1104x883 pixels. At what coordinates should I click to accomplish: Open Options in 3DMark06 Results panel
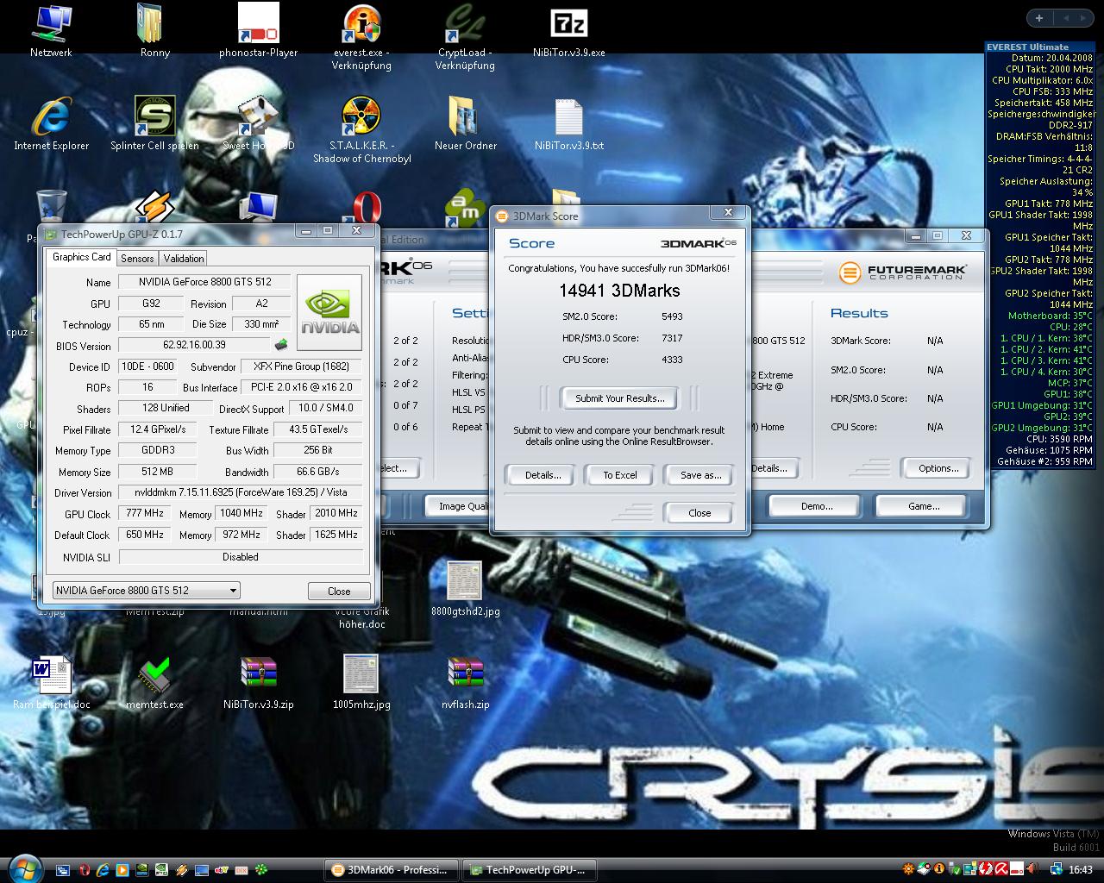938,468
